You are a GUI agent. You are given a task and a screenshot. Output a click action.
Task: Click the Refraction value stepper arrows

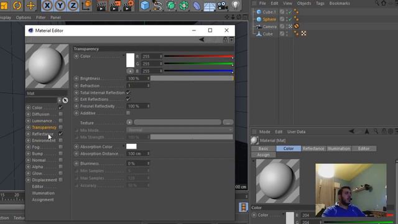(148, 86)
